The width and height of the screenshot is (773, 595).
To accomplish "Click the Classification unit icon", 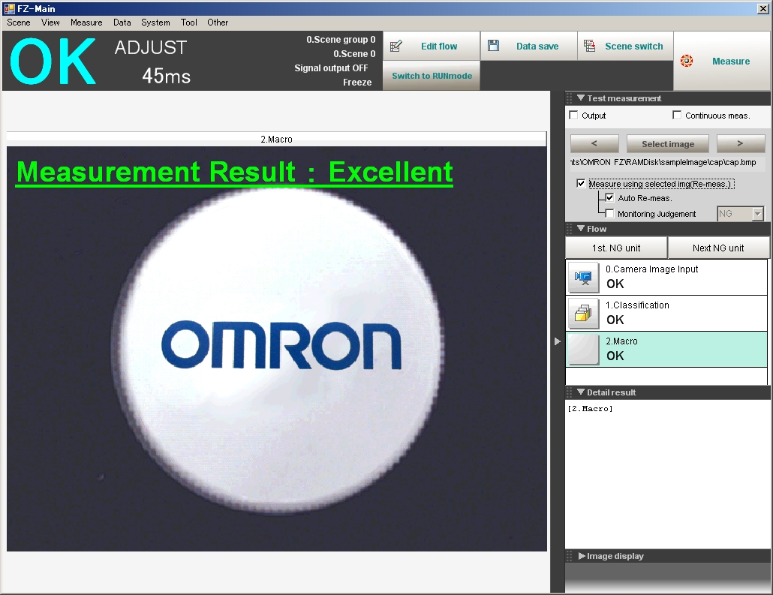I will click(x=583, y=314).
